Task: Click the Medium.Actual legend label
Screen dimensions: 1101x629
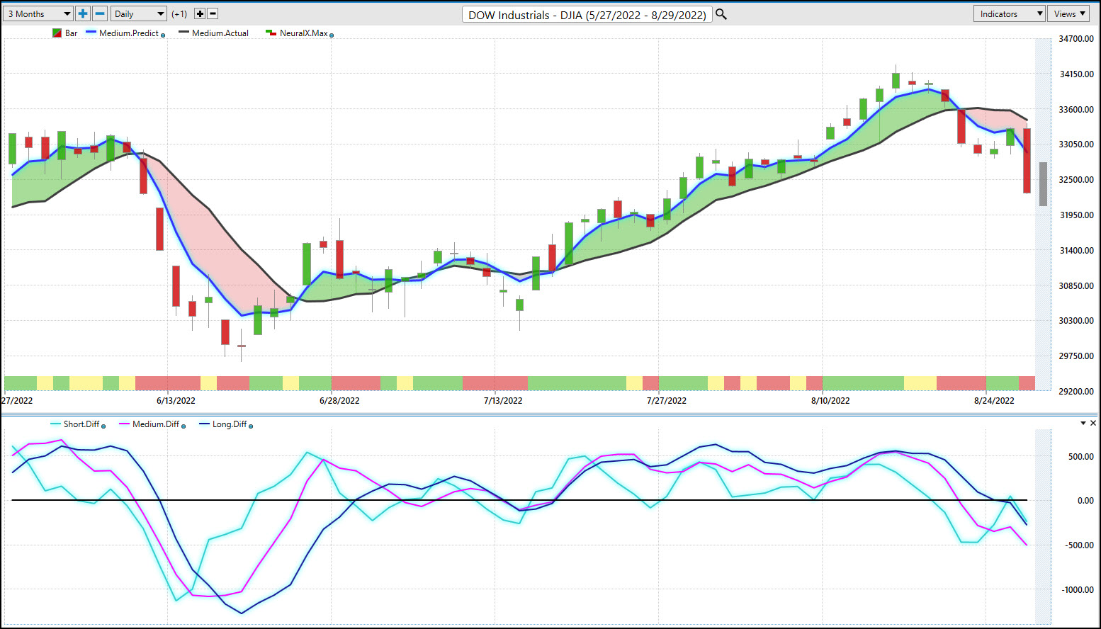Action: [x=220, y=33]
